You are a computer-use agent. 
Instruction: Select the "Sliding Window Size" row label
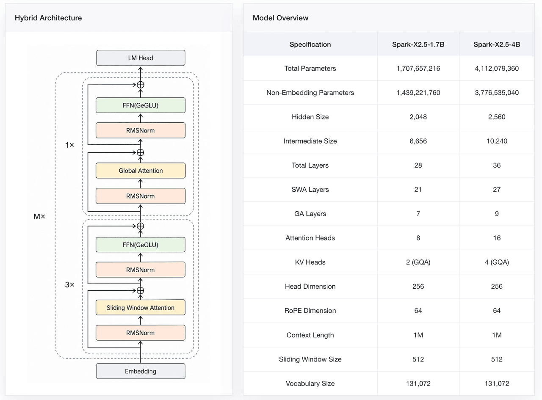click(x=310, y=359)
